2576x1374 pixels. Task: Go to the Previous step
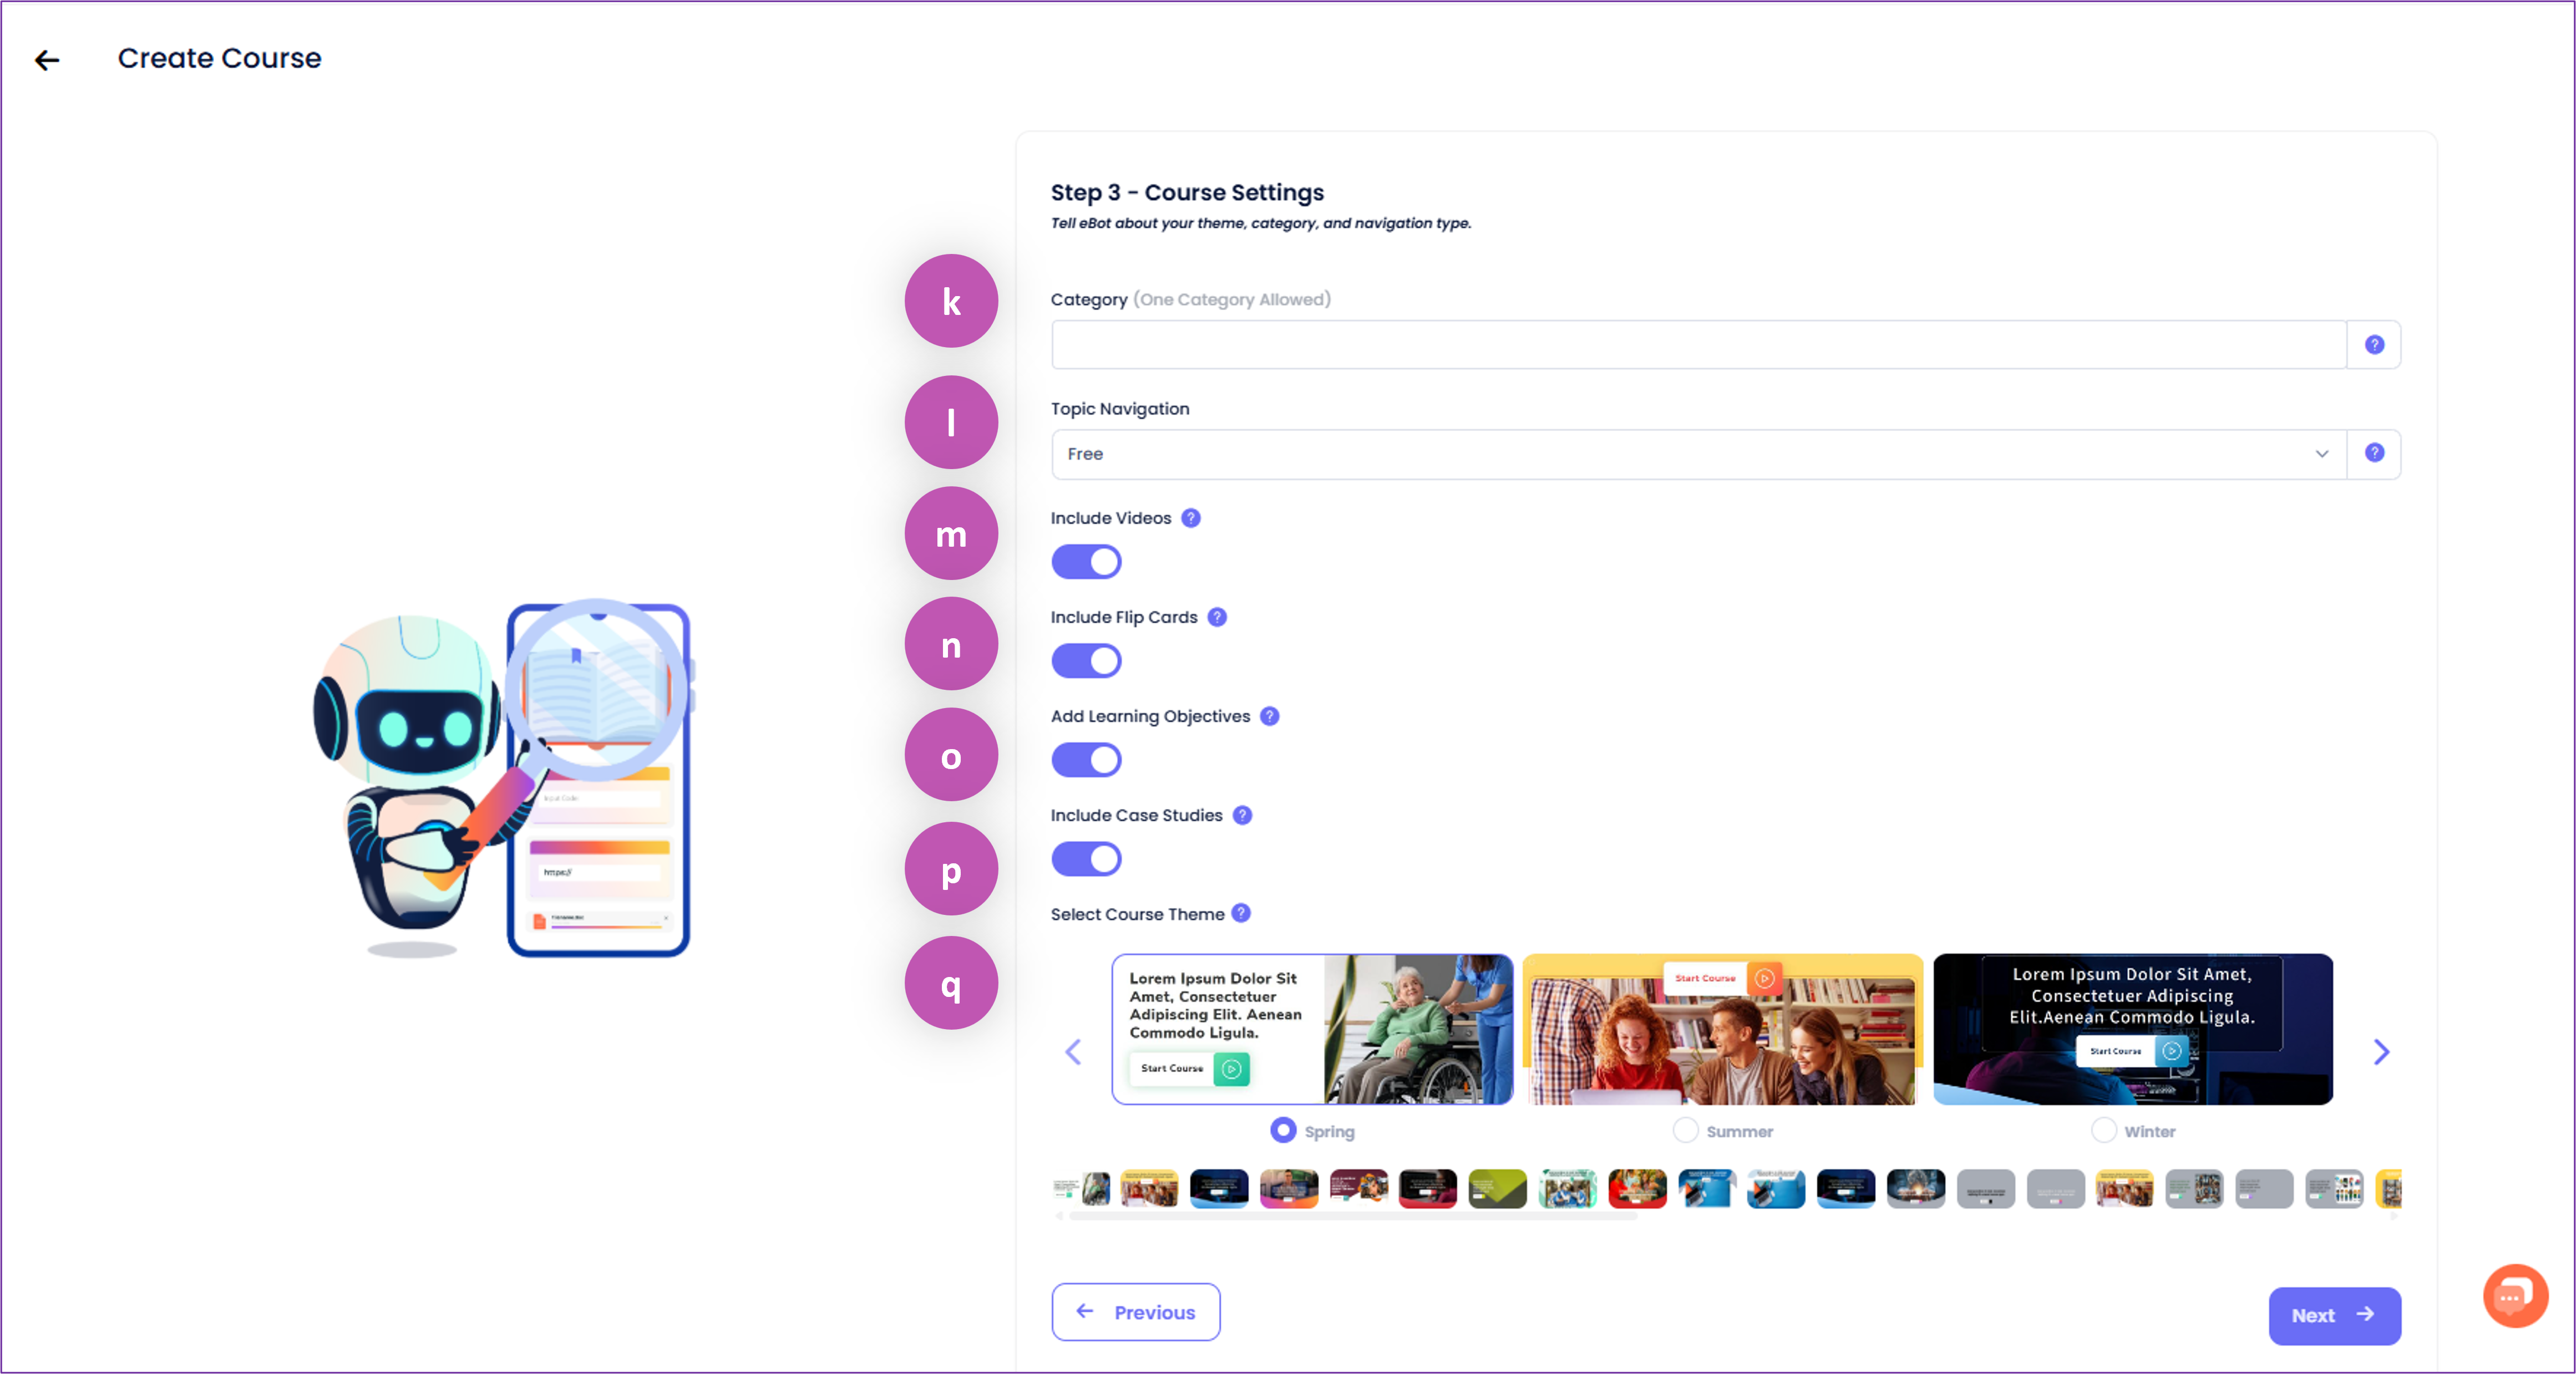[x=1135, y=1312]
